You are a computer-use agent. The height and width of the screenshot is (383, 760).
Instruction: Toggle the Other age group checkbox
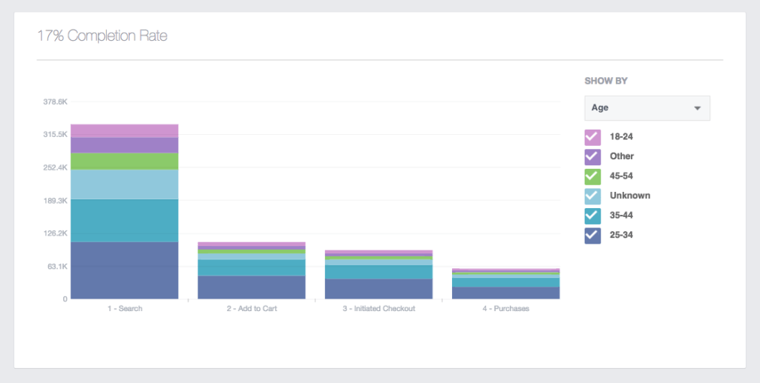point(592,156)
